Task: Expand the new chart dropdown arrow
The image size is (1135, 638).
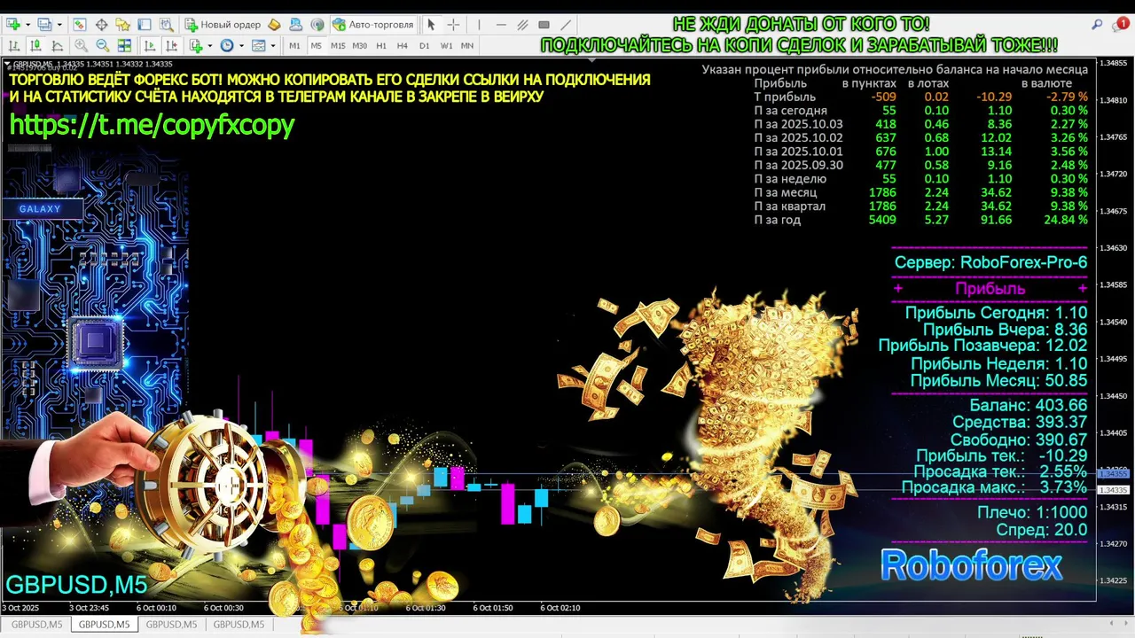Action: 27,25
